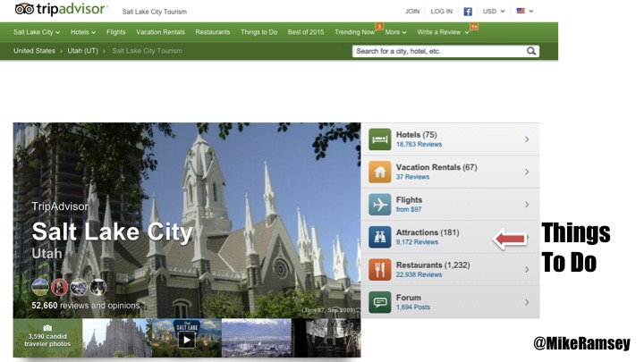644x362 pixels.
Task: Click the LOG IN link
Action: point(442,12)
